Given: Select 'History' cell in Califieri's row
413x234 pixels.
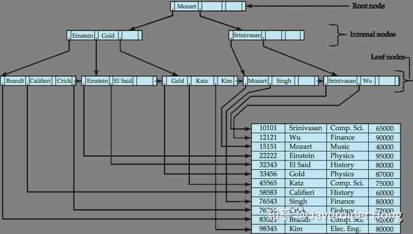Looking at the screenshot, I should pyautogui.click(x=342, y=193).
